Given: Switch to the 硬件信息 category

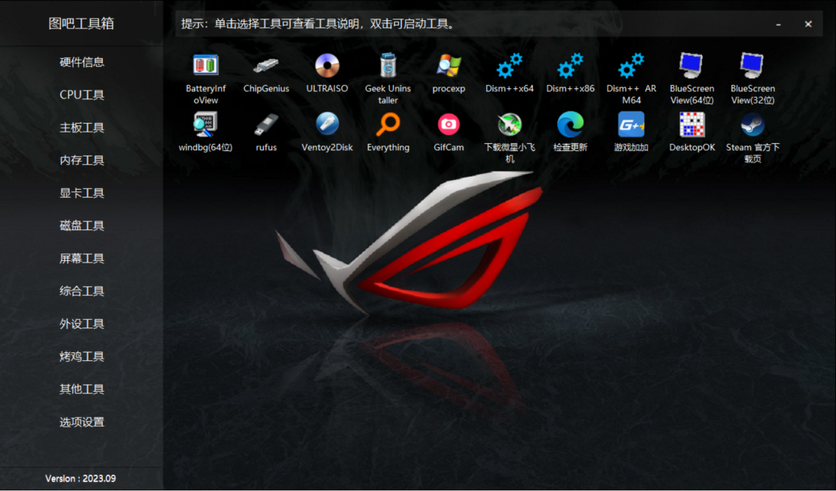Looking at the screenshot, I should [x=81, y=62].
